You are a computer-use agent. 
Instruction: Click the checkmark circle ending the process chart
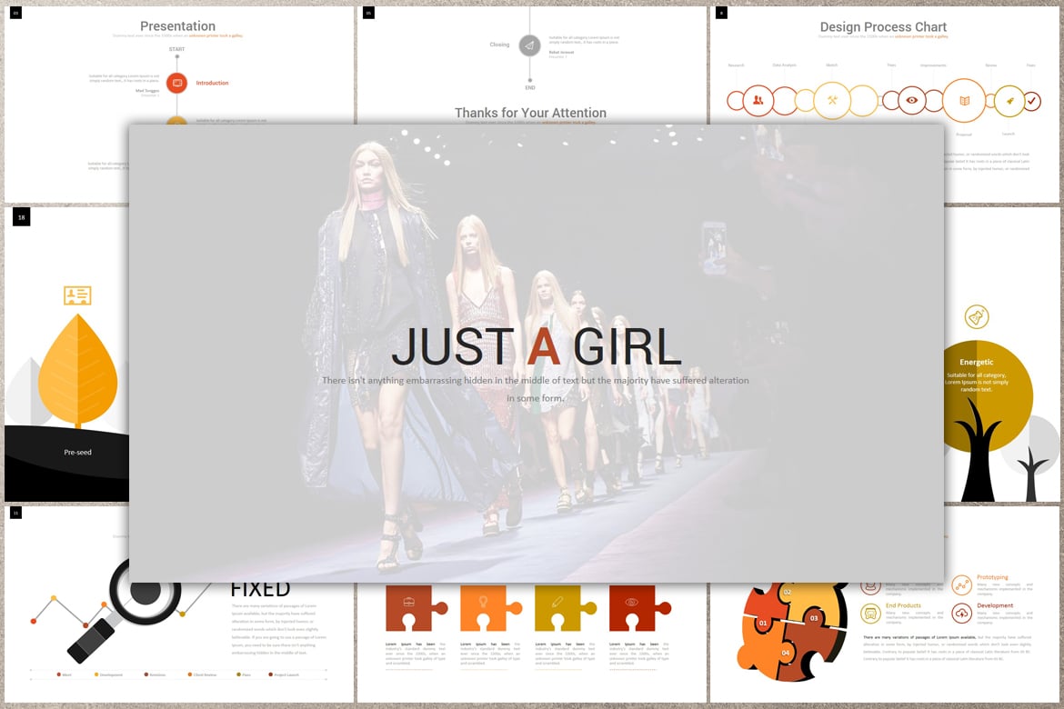pos(1031,101)
